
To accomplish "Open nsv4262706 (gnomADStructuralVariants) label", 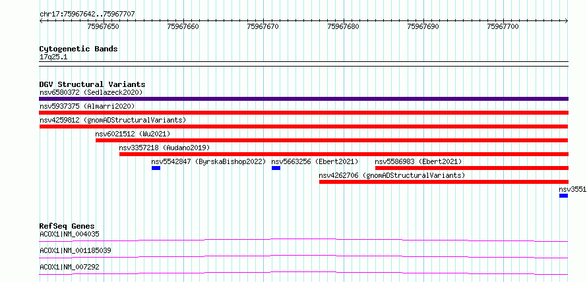I will [x=392, y=175].
